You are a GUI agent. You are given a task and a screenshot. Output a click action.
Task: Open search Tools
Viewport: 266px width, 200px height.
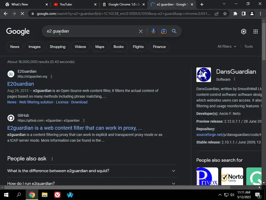coord(248,46)
